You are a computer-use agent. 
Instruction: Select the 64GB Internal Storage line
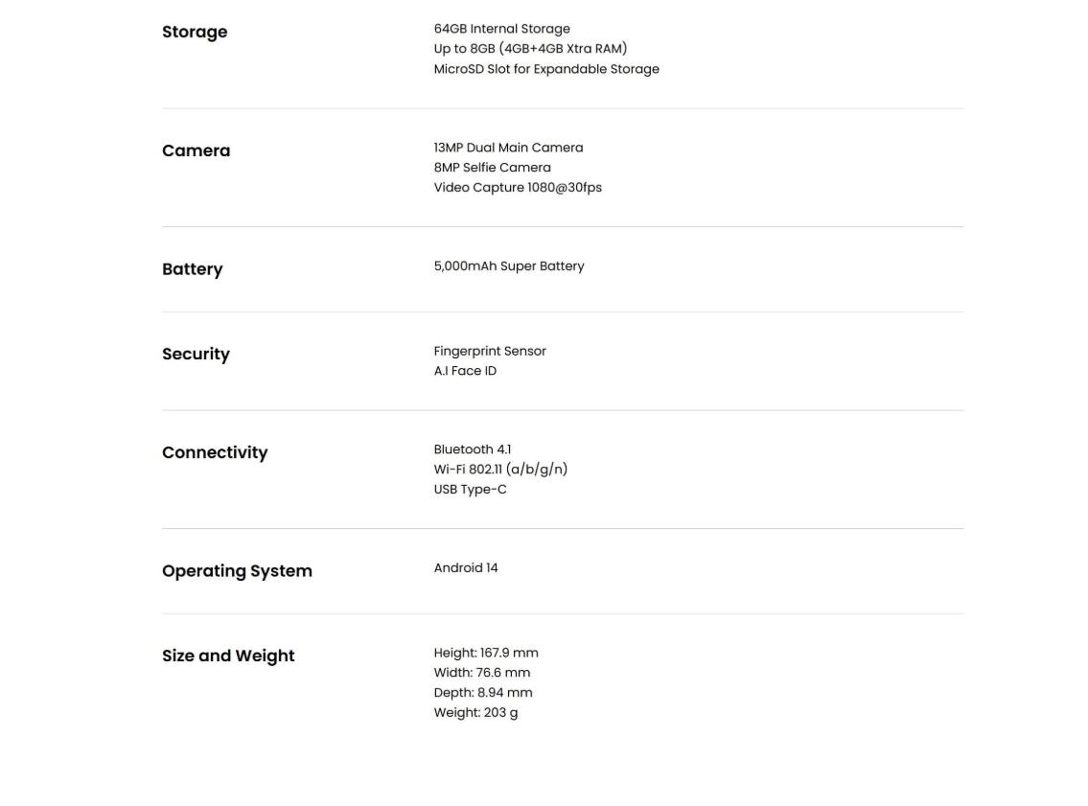tap(501, 29)
